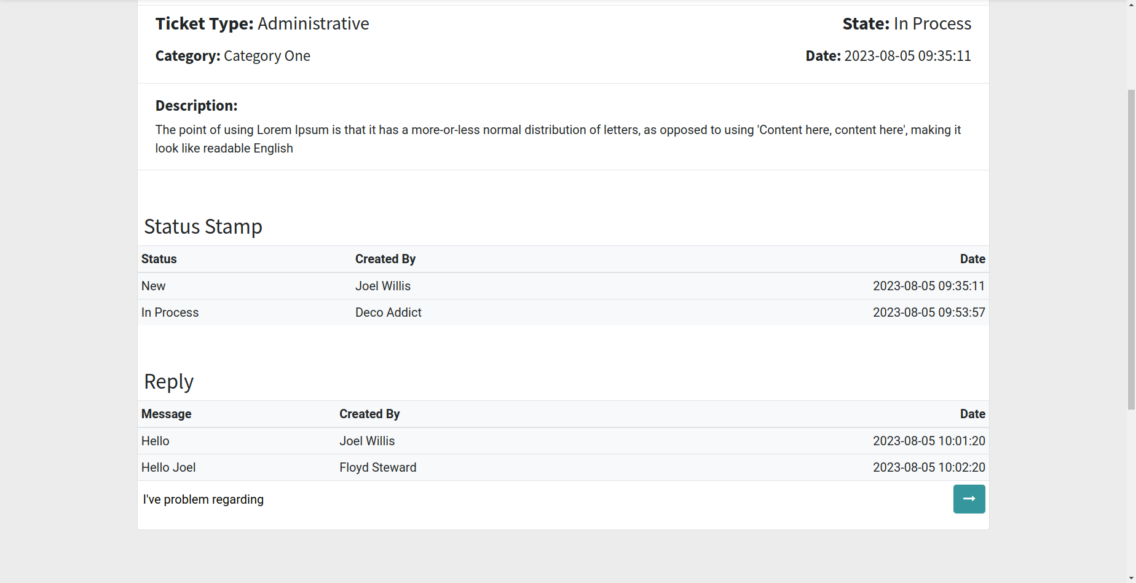Click the ticket date '2023-08-05 09:35:11' in header
Screen dimensions: 1136x583
pos(907,56)
